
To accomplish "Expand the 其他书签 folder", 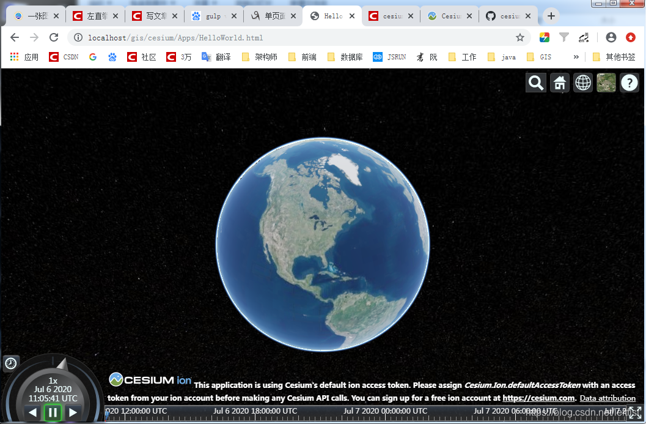I will pos(614,57).
